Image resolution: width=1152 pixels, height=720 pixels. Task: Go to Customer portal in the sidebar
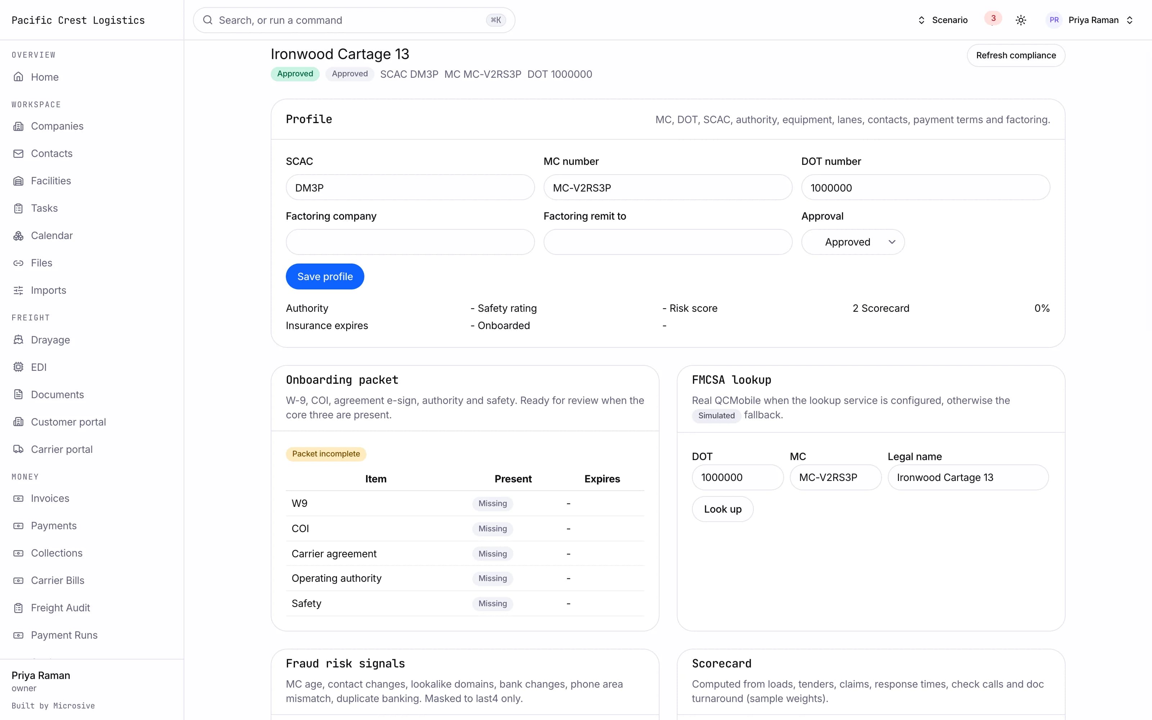click(68, 422)
